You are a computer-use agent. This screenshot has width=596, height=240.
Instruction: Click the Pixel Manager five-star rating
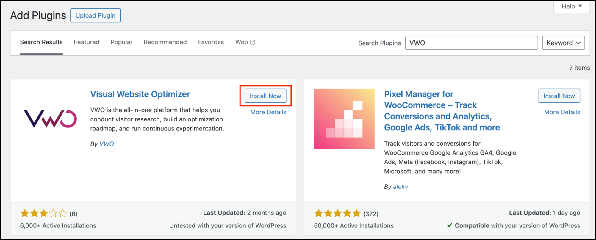(x=337, y=213)
